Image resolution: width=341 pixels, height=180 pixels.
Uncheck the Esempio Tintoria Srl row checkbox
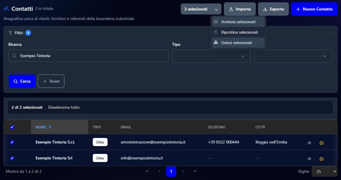click(x=12, y=158)
